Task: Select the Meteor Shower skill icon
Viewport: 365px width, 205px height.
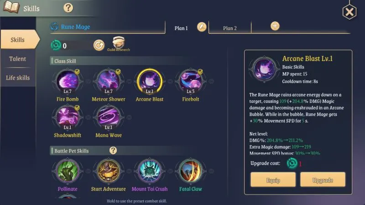Action: (109, 81)
